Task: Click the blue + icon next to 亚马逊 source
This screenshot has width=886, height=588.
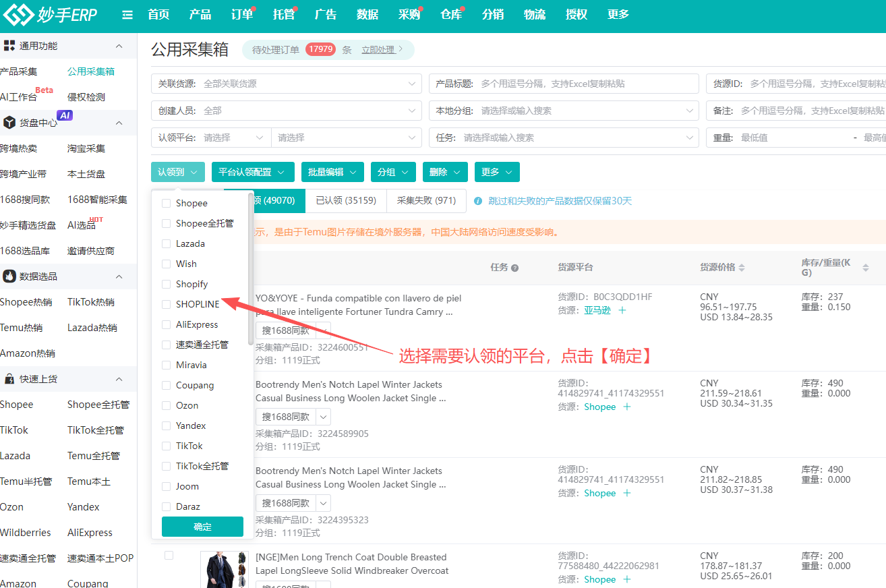Action: 622,310
